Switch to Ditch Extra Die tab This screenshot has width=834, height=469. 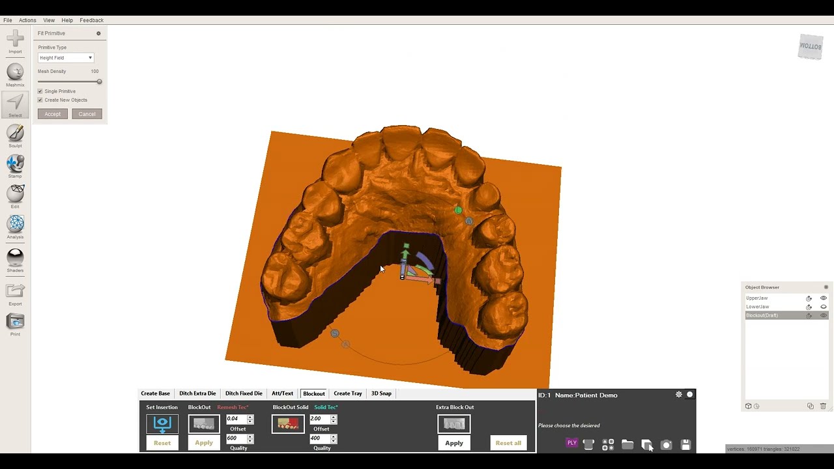tap(197, 393)
